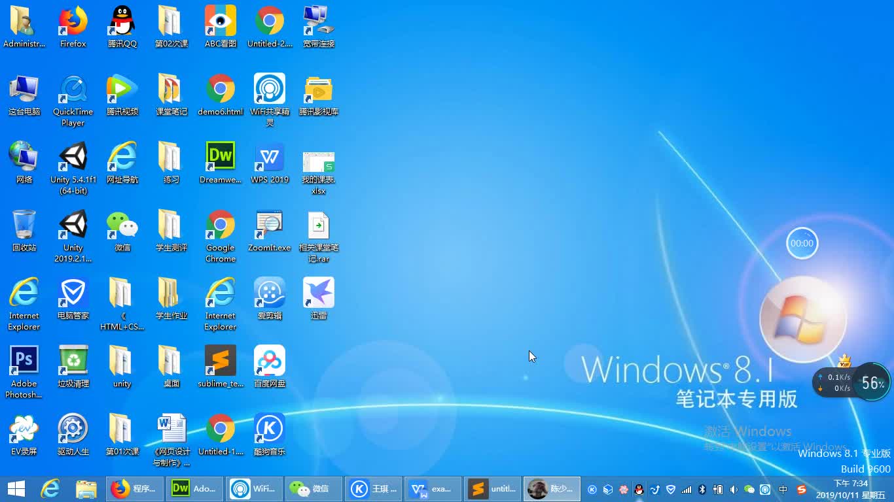Open the ABC看图 image viewer shortcut
Screen dimensions: 894x502
coord(221,27)
